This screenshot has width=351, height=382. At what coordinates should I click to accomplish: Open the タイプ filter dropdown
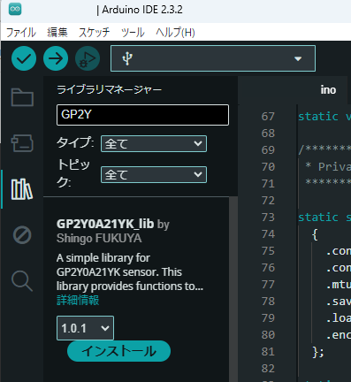click(x=154, y=143)
